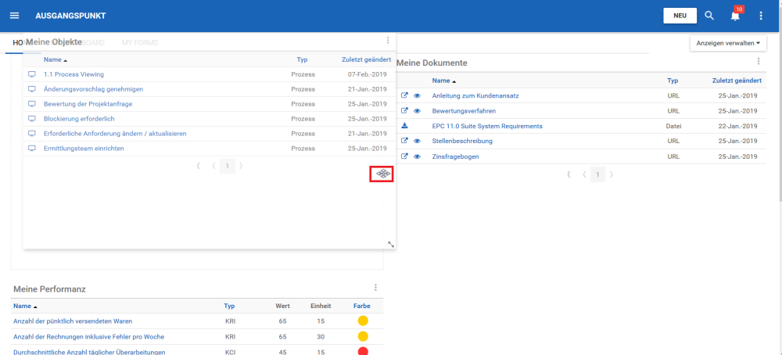
Task: Open Bewertung der Projektanfrage process
Action: pyautogui.click(x=88, y=104)
